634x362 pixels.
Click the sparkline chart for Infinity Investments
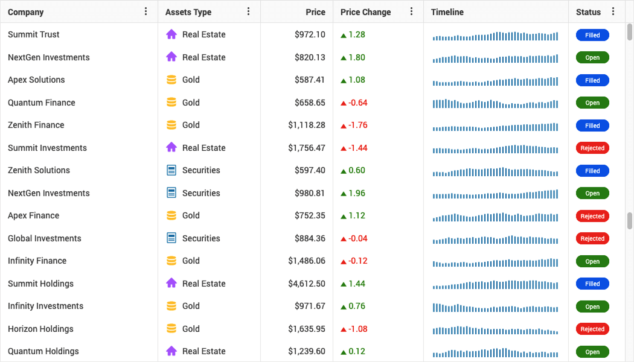coord(495,307)
